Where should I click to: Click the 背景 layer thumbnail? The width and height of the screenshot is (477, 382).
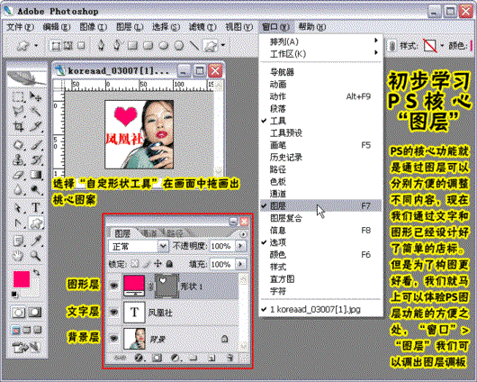[x=134, y=338]
